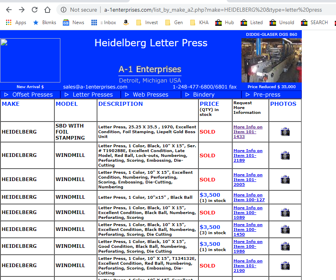Open camera icon for item 101-2189
The width and height of the screenshot is (336, 280).
click(x=285, y=155)
